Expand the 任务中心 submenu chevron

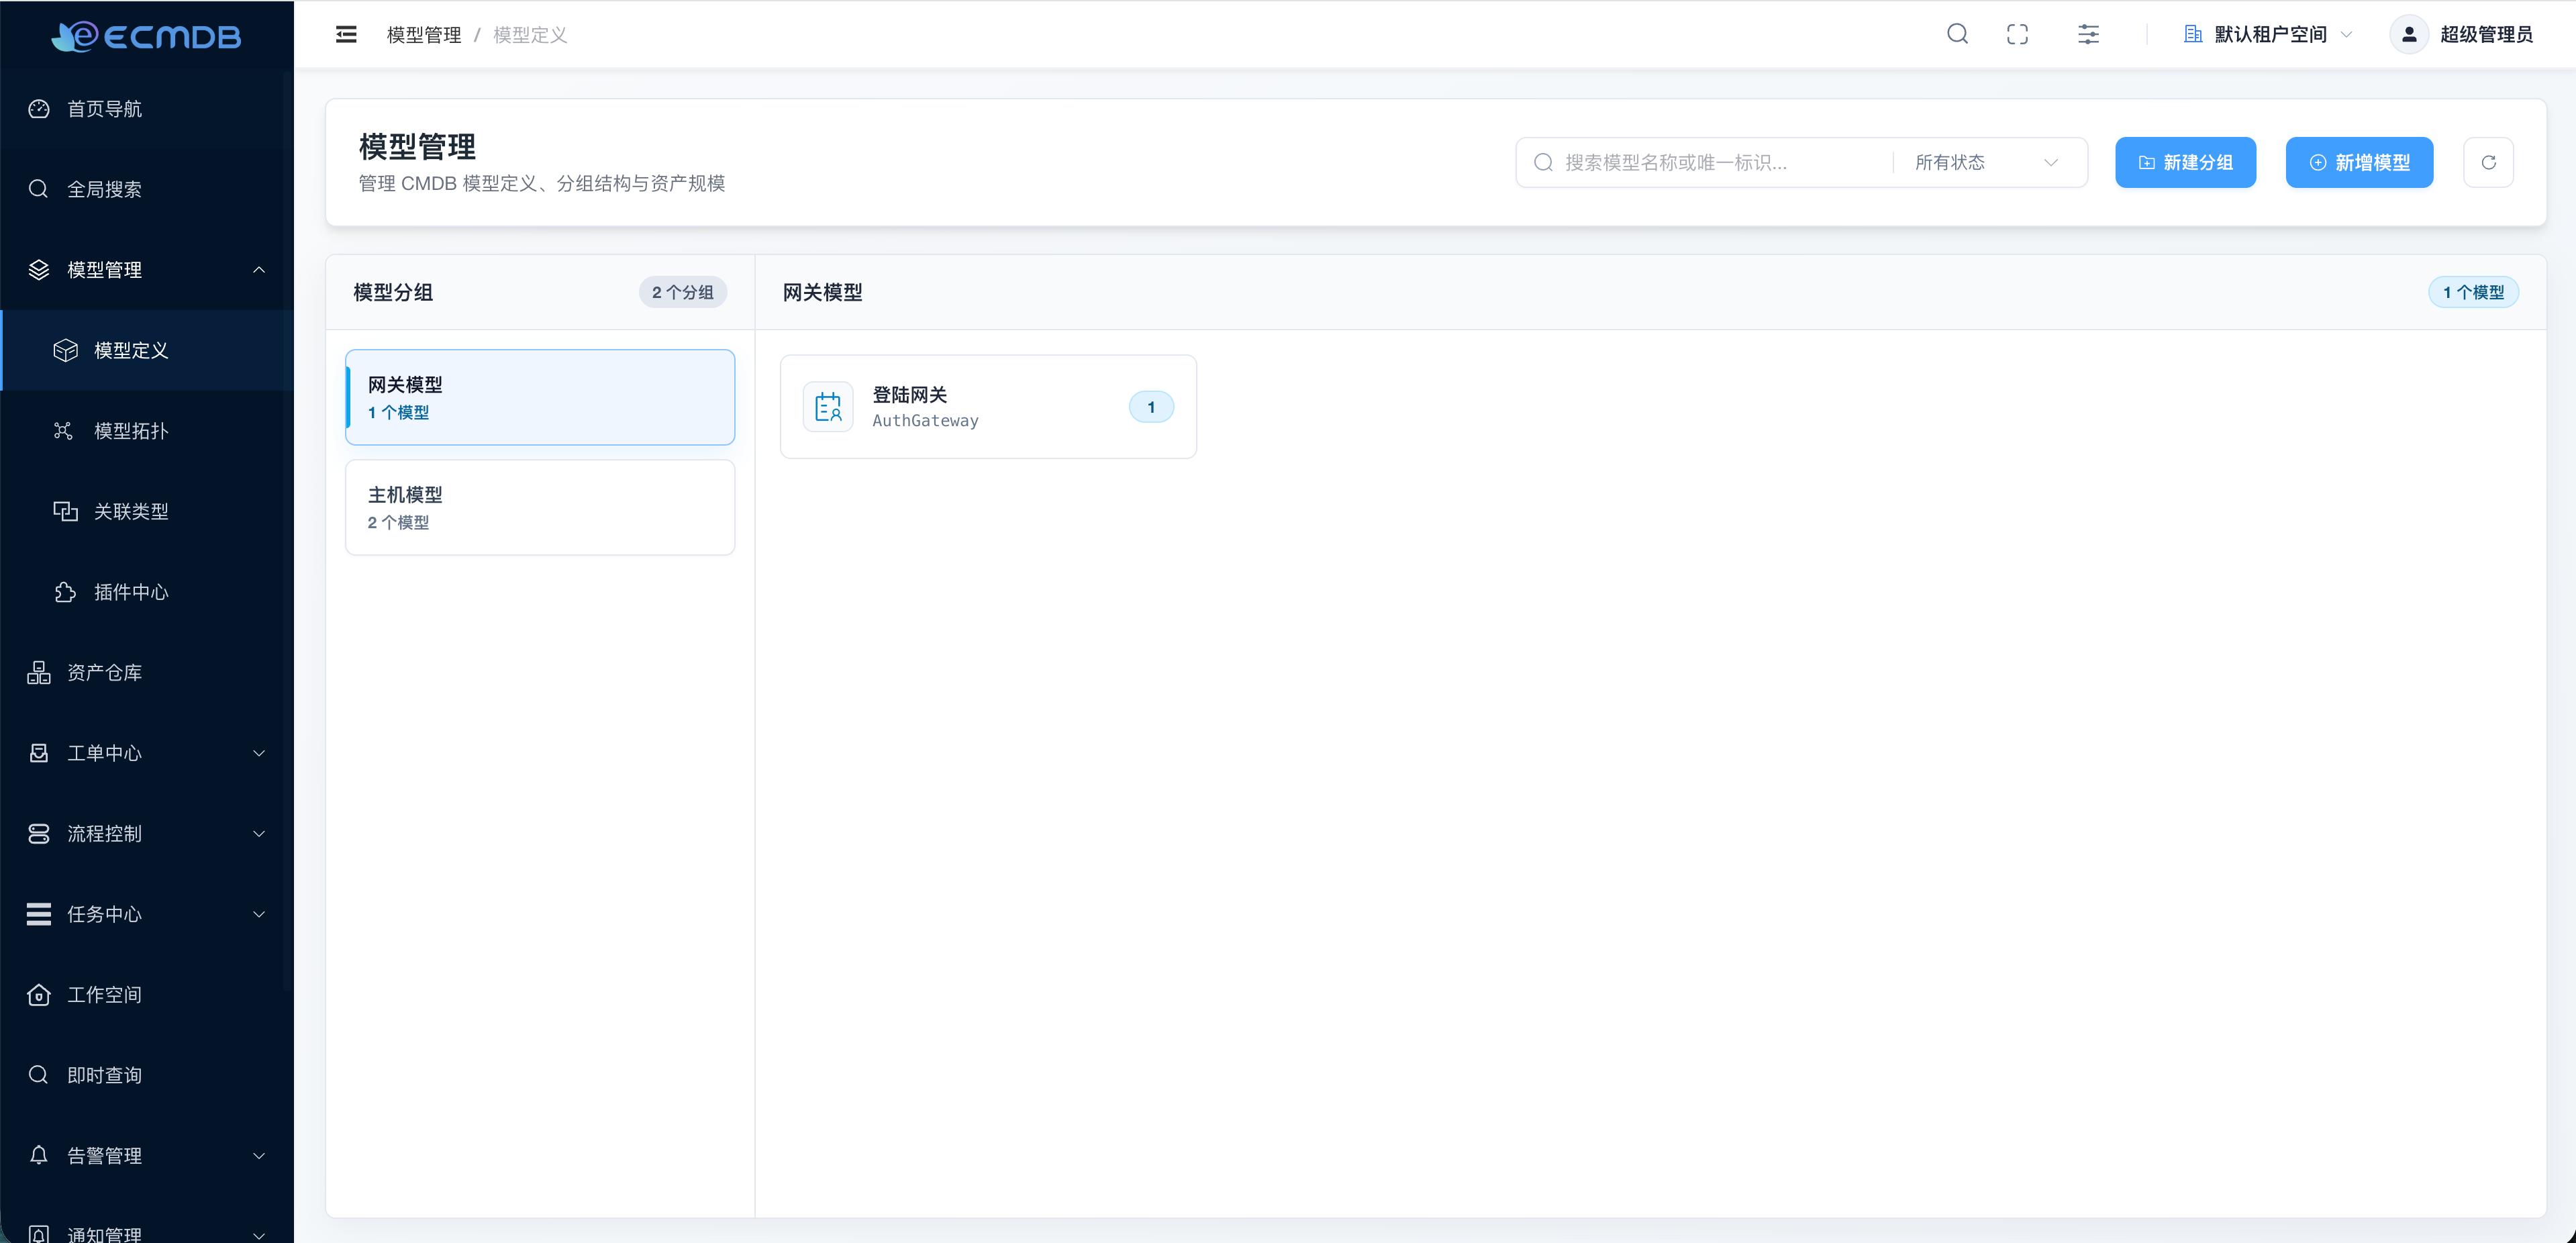click(x=259, y=914)
